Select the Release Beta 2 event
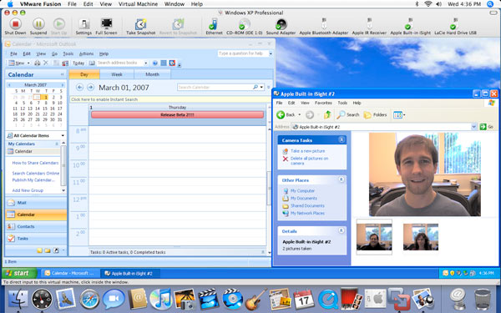The image size is (501, 313). (x=177, y=114)
